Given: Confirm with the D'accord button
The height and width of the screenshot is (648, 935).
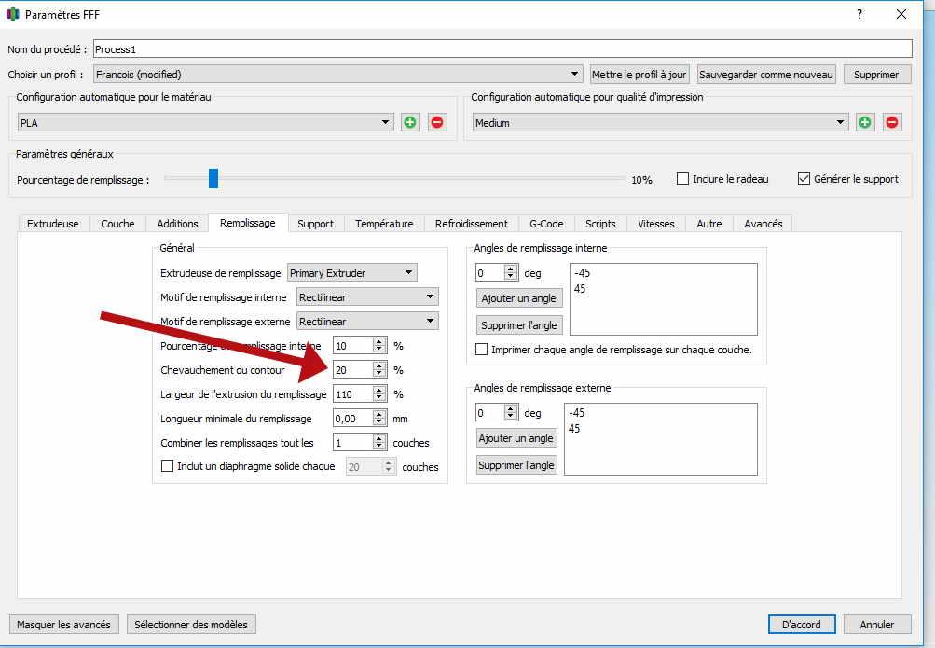Looking at the screenshot, I should 802,624.
